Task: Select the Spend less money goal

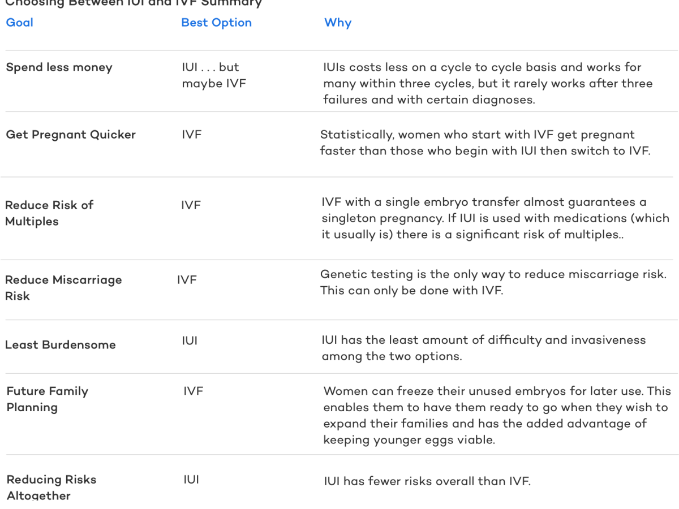Action: [59, 67]
